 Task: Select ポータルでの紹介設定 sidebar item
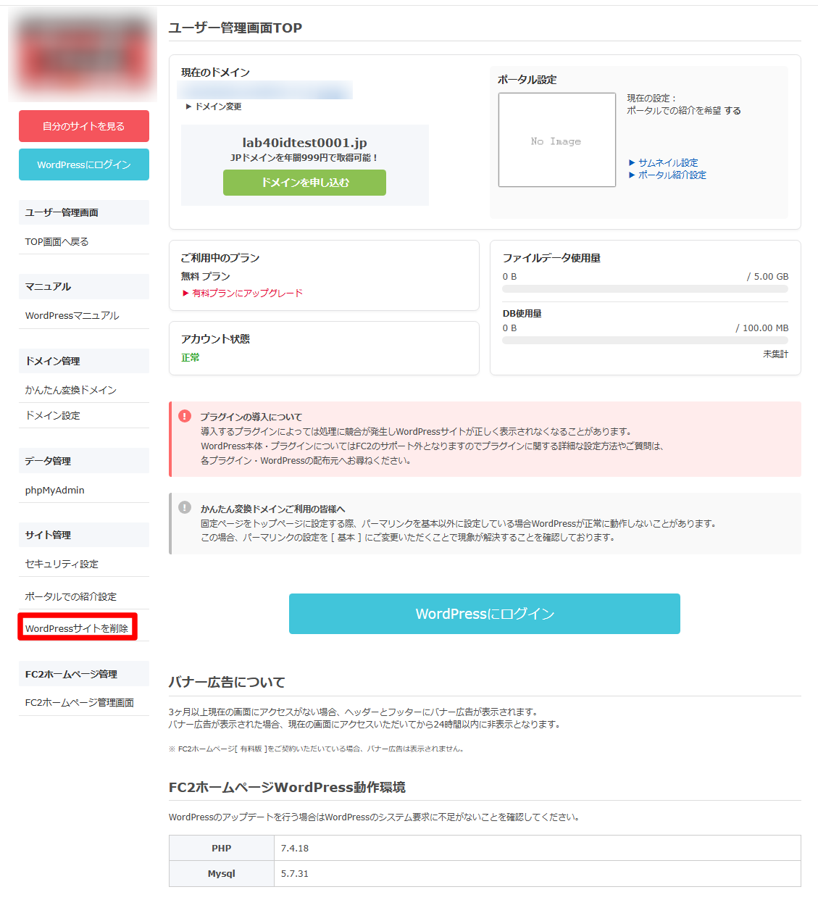coord(70,597)
